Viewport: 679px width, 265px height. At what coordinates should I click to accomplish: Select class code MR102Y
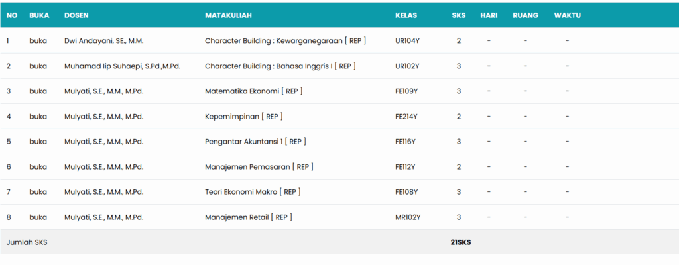[x=408, y=217]
